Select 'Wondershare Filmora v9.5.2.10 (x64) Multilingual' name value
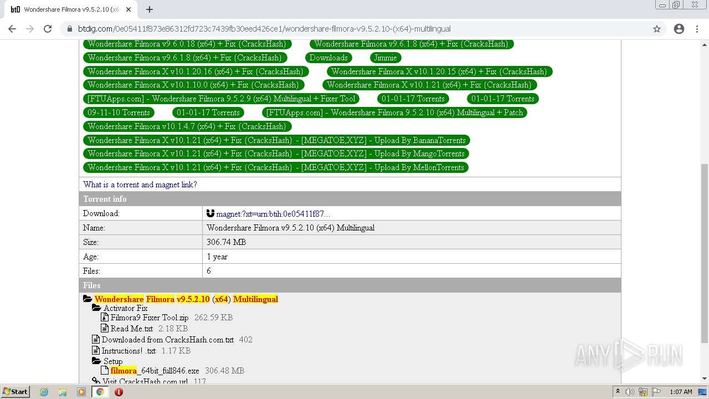The width and height of the screenshot is (709, 399). click(x=291, y=228)
